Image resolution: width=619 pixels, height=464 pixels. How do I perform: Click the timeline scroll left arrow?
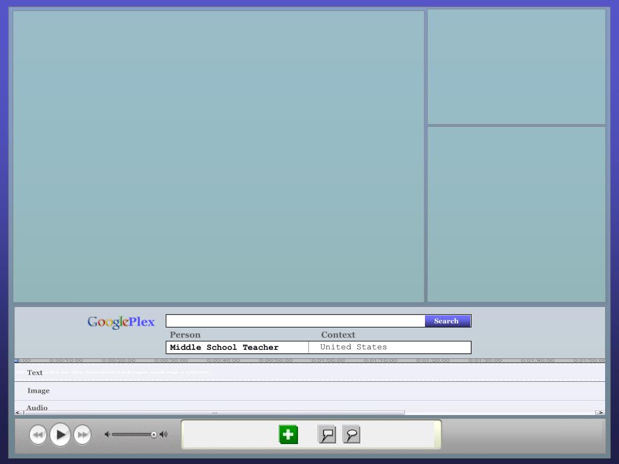tap(18, 413)
